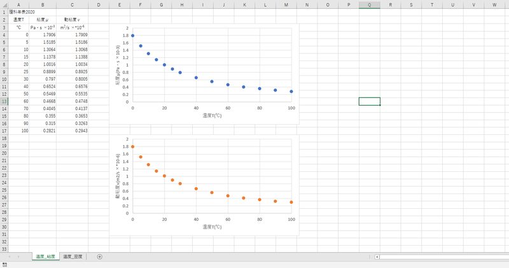Click cell with value 0.2821
This screenshot has width=509, height=268.
[43, 131]
